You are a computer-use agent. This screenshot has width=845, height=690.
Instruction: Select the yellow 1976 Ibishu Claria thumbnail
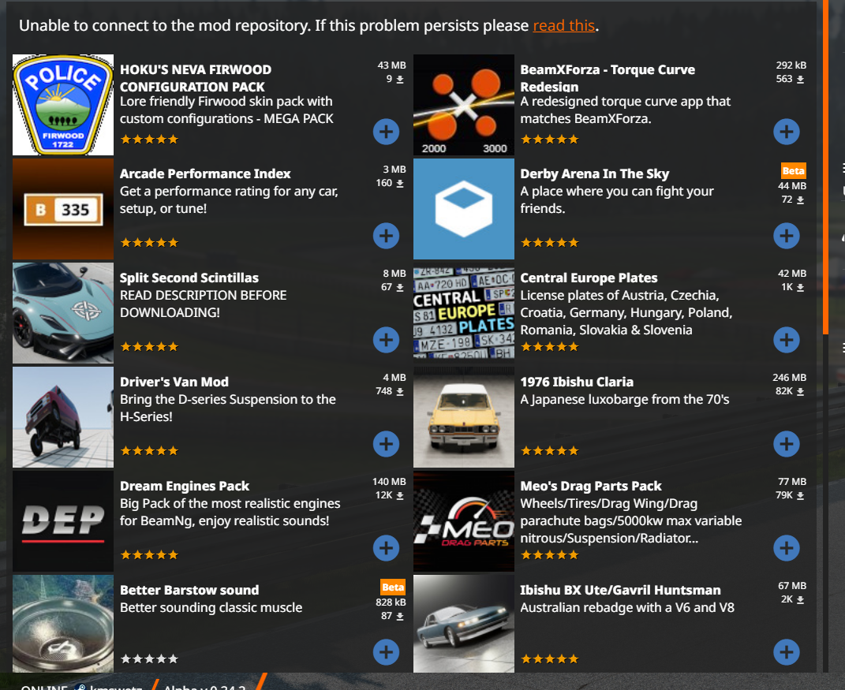tap(463, 417)
